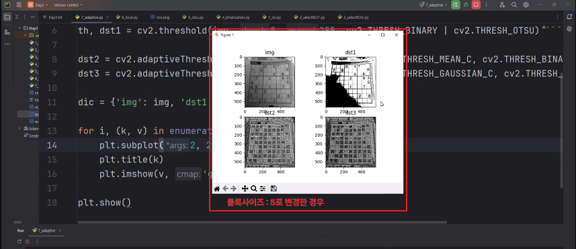Maximize the Figure 1 window

coord(383,35)
